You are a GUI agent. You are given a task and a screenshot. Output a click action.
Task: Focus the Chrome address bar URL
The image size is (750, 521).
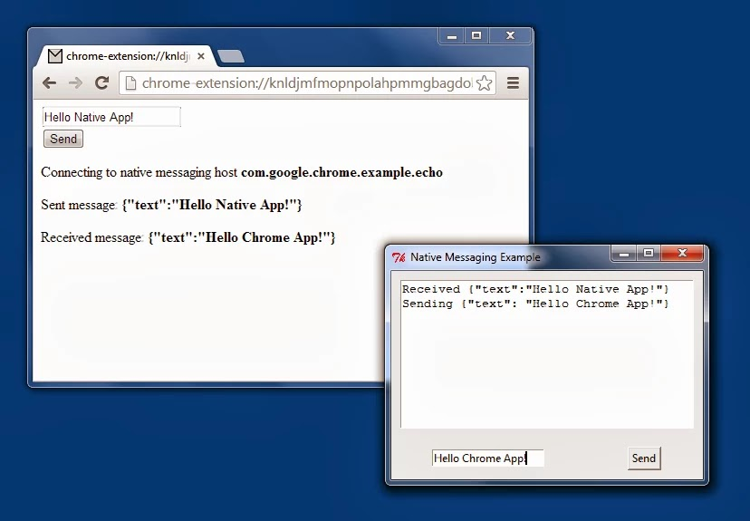click(x=306, y=83)
